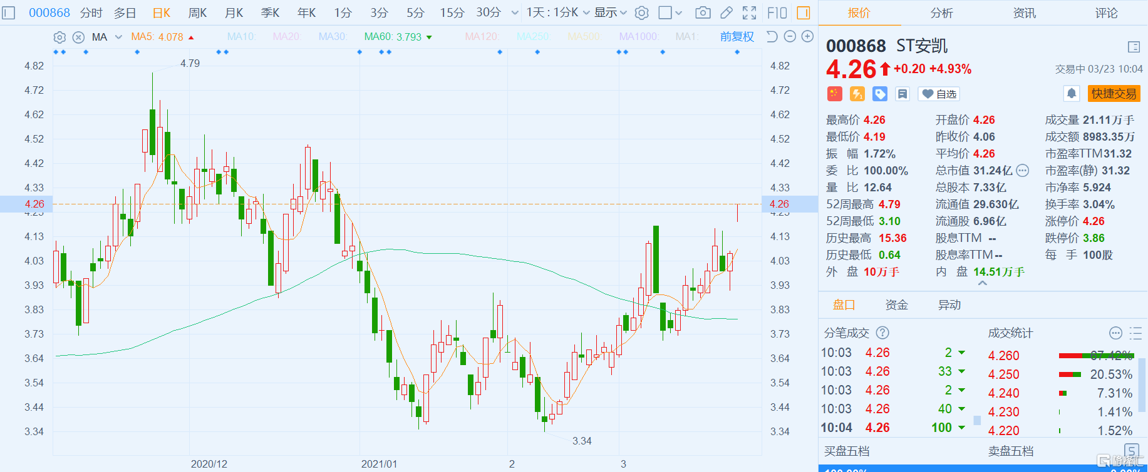1148x472 pixels.
Task: Open the MA indicator settings gear
Action: 59,38
